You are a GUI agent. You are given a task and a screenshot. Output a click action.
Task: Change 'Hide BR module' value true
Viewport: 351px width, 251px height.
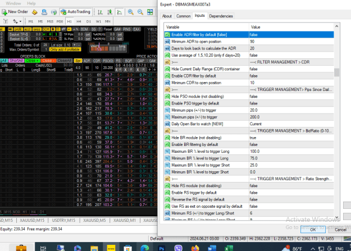click(x=291, y=138)
